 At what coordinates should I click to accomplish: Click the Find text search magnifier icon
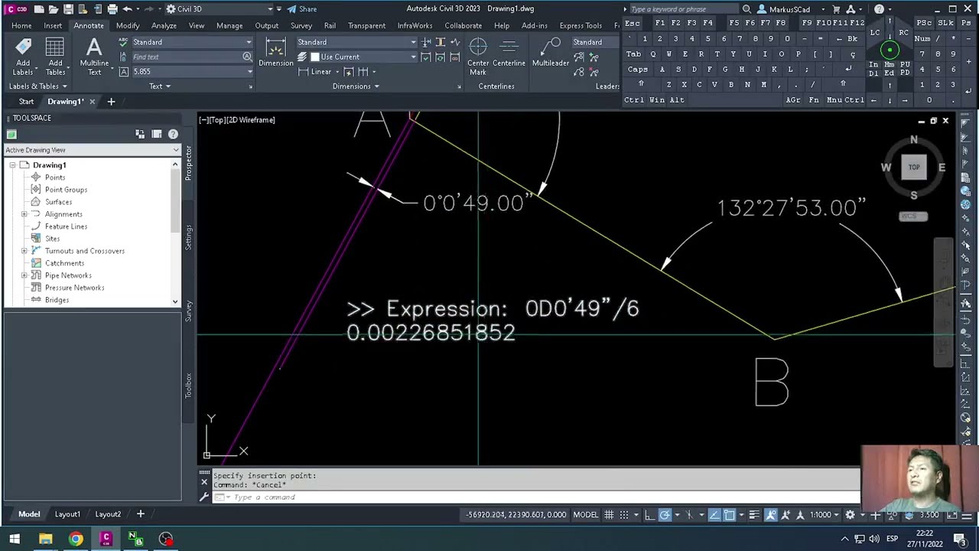247,57
